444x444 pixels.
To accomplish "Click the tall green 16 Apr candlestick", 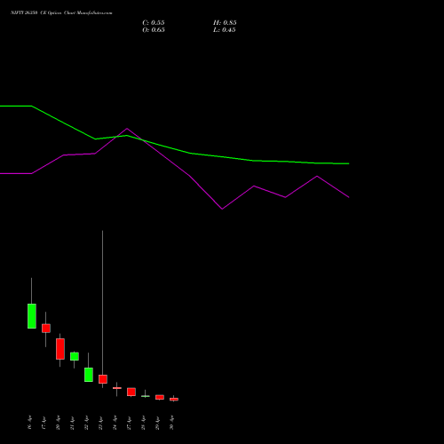I will coord(32,316).
